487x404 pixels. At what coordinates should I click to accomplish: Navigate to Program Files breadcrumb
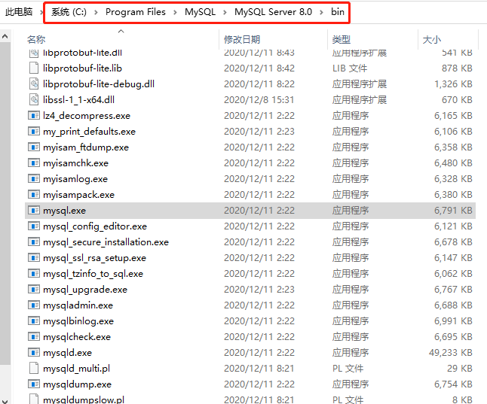136,12
